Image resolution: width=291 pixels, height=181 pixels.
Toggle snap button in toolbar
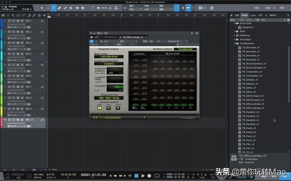(x=177, y=8)
